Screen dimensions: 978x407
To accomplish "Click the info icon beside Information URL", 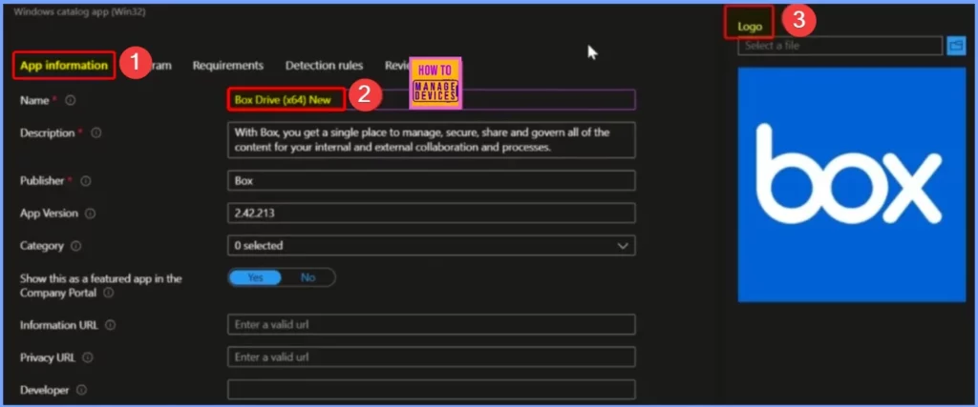I will pos(111,325).
